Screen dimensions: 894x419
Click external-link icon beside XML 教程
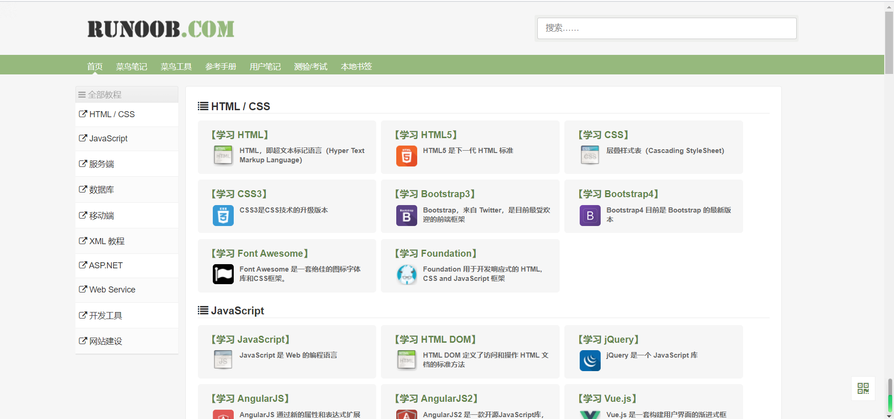(x=83, y=241)
